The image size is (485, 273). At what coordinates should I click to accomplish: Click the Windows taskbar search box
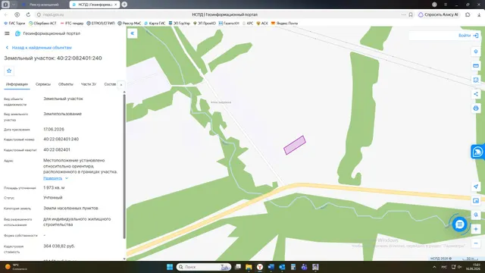pos(204,267)
